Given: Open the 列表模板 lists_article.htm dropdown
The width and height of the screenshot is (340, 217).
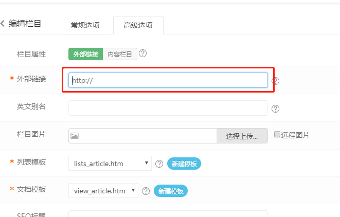Looking at the screenshot, I should pyautogui.click(x=110, y=163).
